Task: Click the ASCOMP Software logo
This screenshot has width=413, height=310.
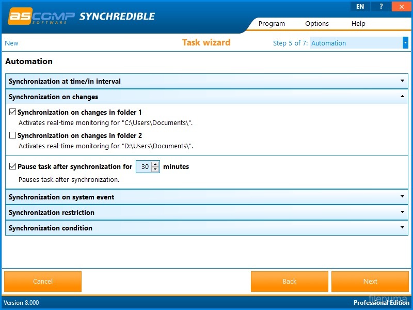Action: [41, 17]
